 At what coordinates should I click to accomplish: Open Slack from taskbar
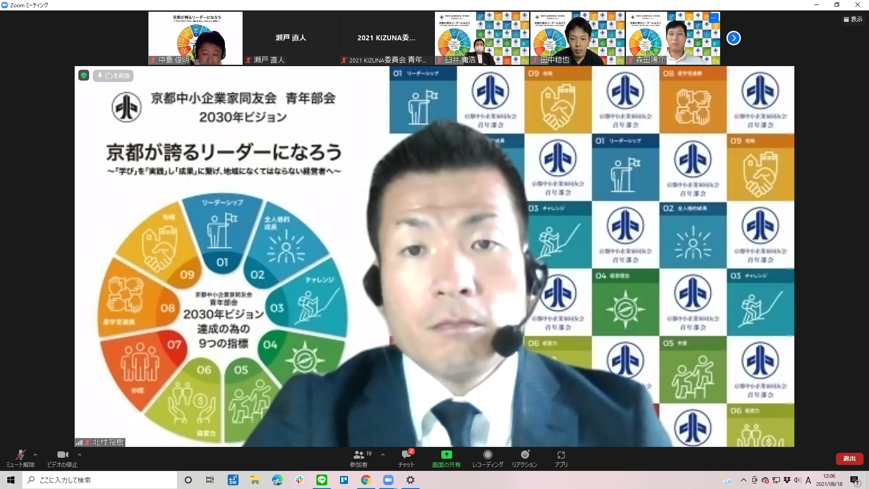(x=299, y=480)
